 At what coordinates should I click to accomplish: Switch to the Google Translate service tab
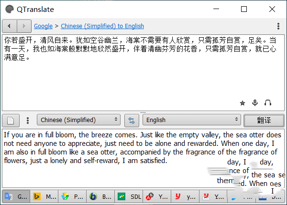coord(16,196)
